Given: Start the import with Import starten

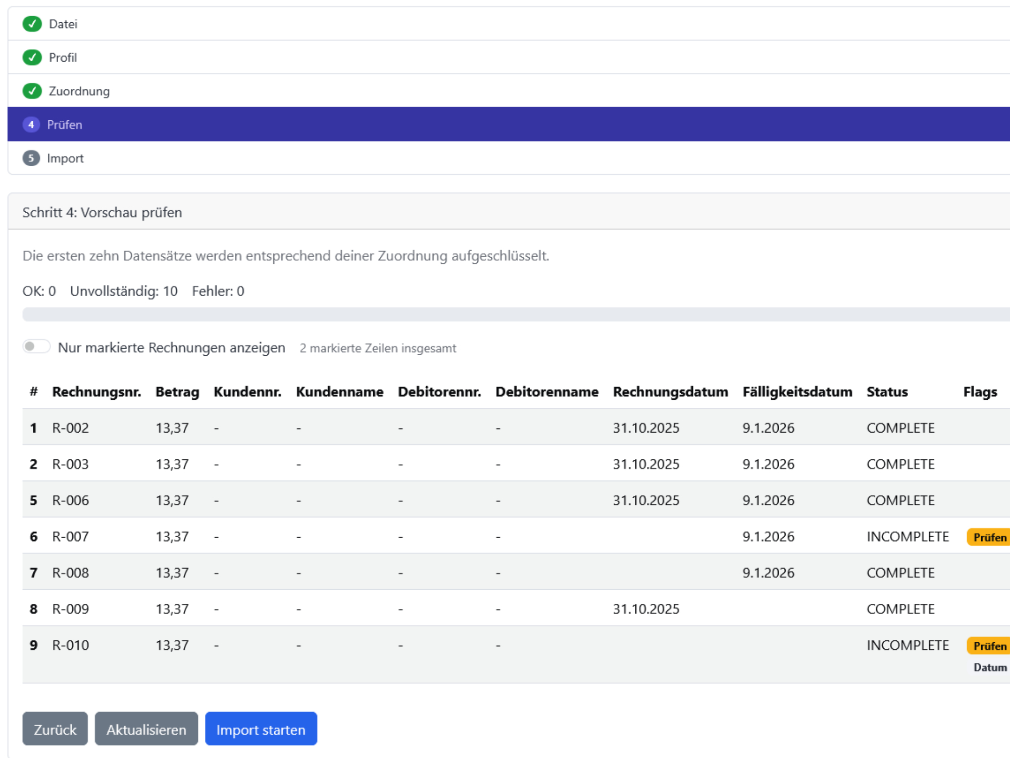Looking at the screenshot, I should pos(261,729).
